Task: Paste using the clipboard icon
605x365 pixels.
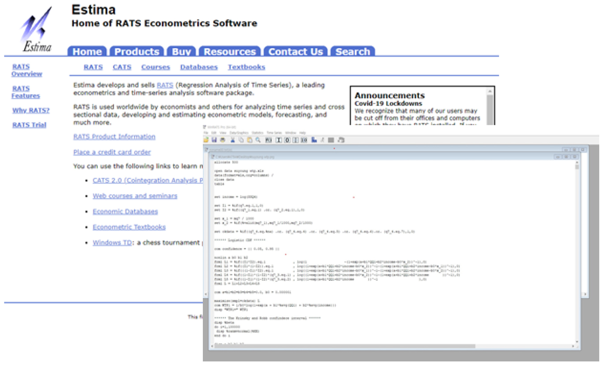Action: [x=249, y=140]
